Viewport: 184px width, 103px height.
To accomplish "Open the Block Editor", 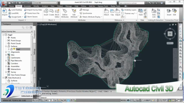I will pos(57,13).
